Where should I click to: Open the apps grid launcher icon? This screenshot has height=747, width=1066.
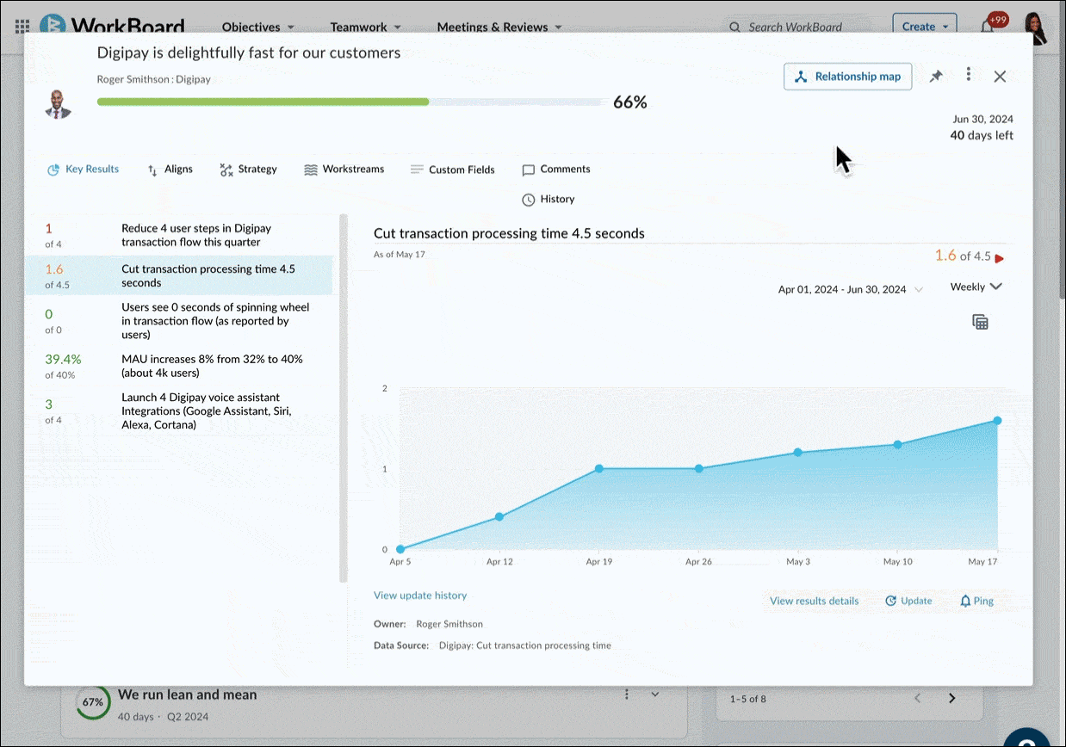(22, 27)
